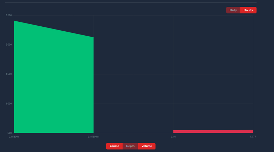
Task: Click the 1 500 y-axis value
Action: [9, 74]
